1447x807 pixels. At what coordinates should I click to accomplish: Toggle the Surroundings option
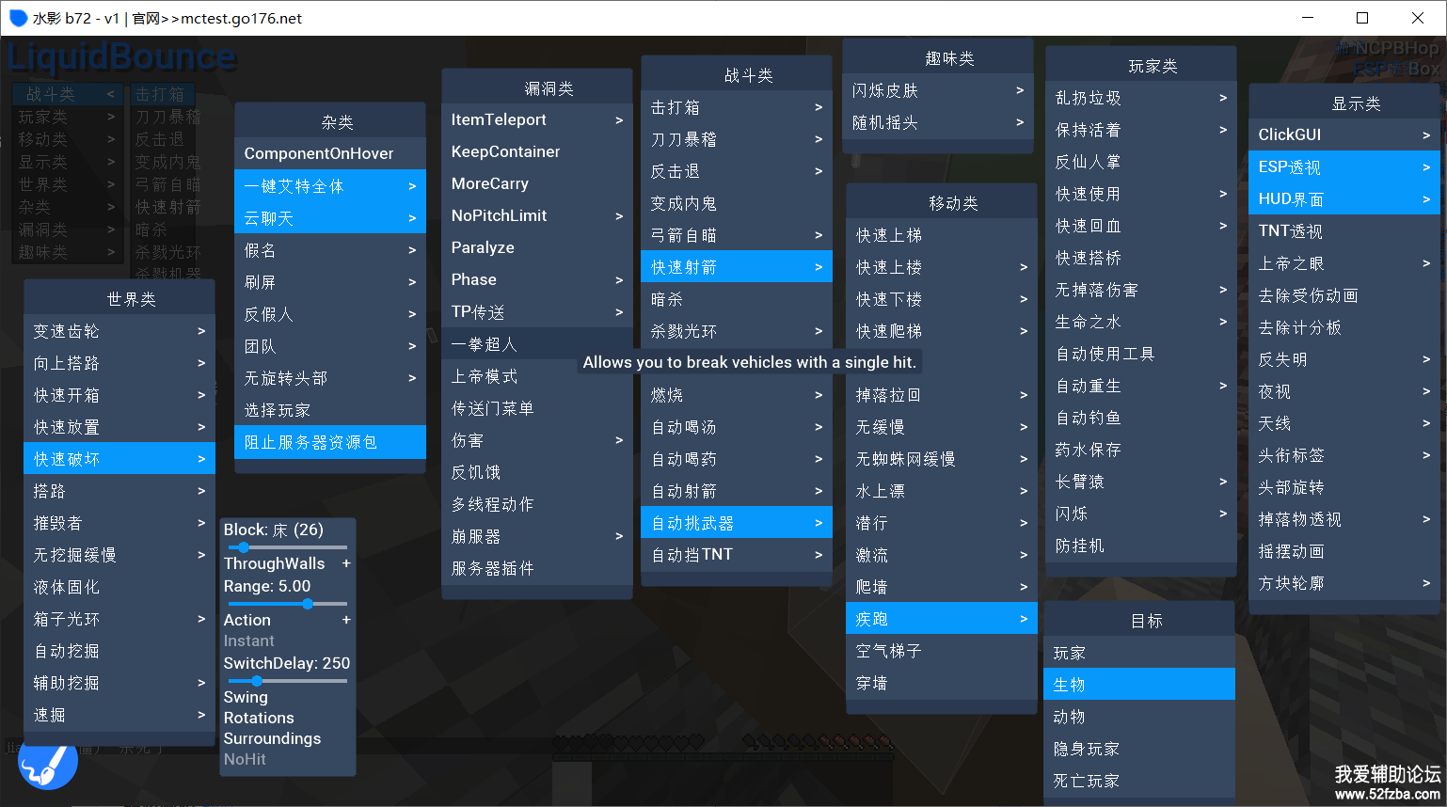pos(272,738)
